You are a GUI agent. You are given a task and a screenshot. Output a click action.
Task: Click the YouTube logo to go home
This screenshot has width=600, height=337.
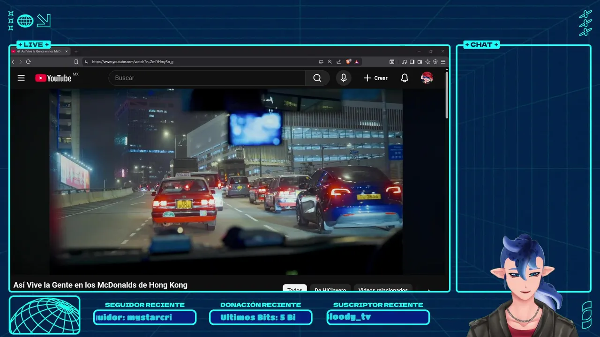pyautogui.click(x=53, y=78)
